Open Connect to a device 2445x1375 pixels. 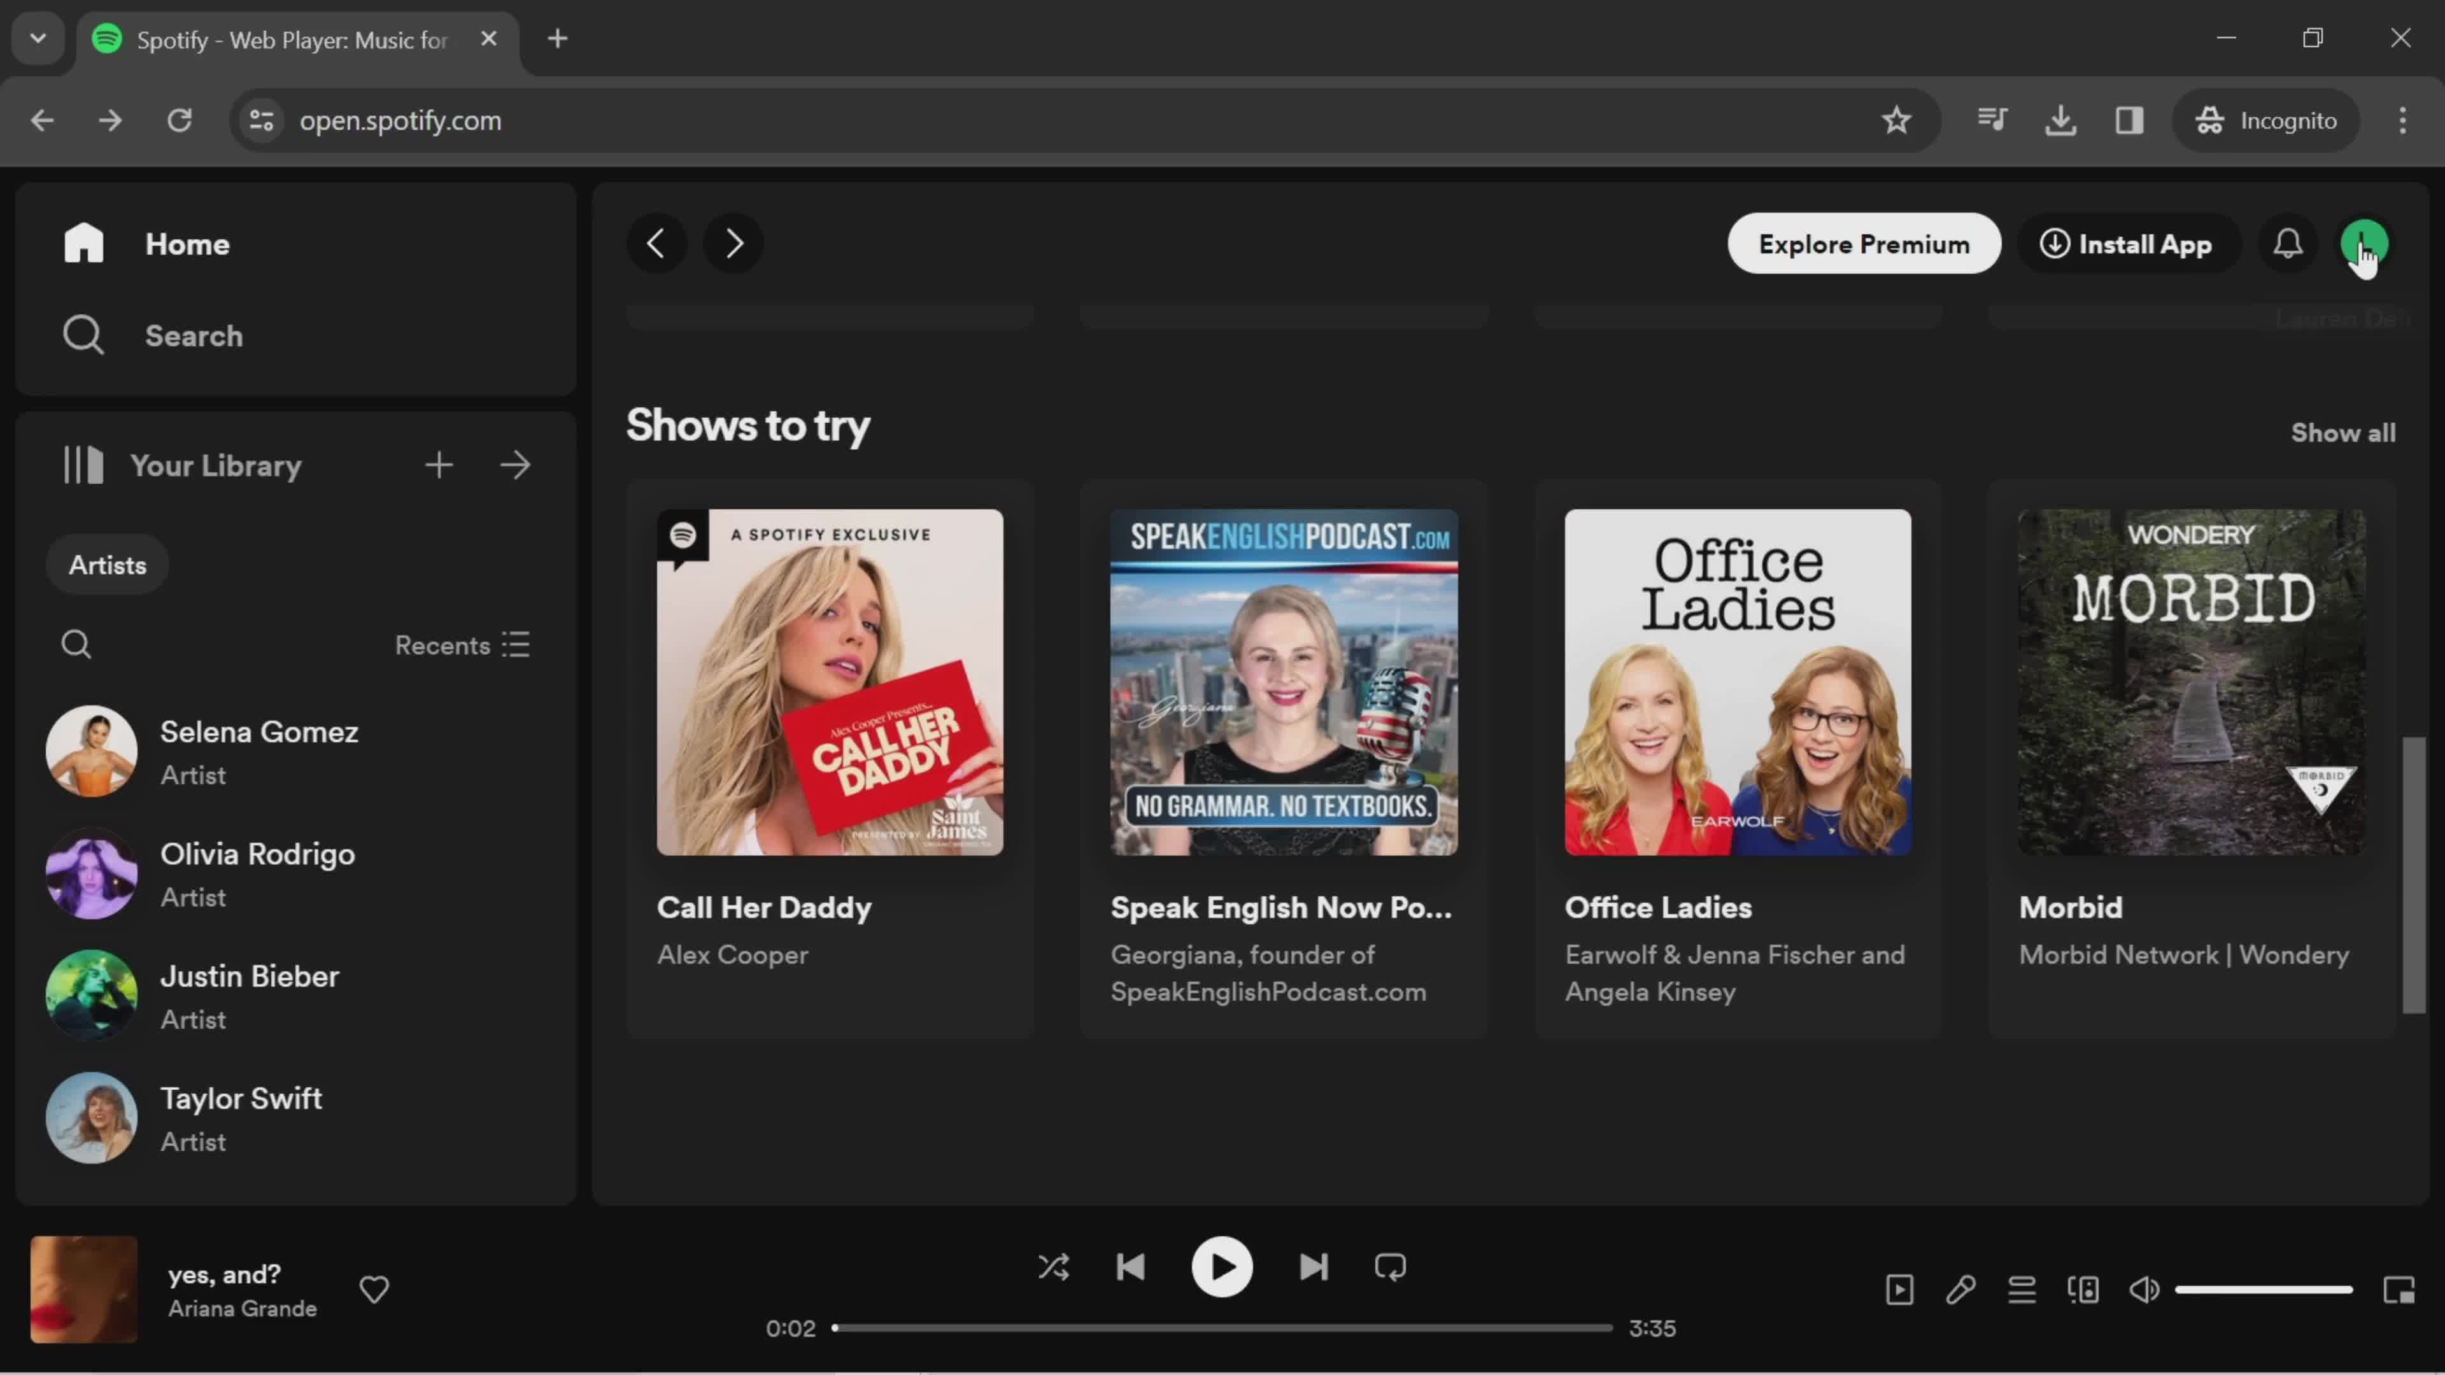[2083, 1290]
